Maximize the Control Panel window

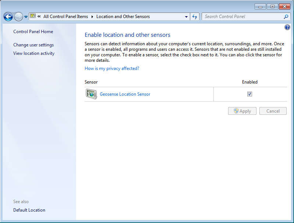[272, 7]
